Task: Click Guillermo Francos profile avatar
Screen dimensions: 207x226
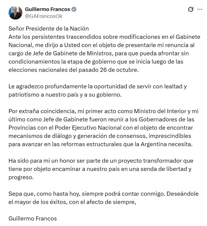Action: (x=15, y=13)
